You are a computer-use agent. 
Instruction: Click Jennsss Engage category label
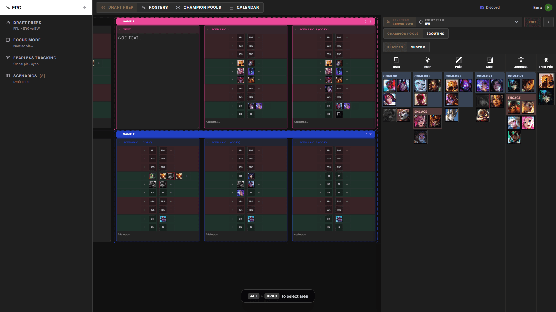click(x=514, y=98)
